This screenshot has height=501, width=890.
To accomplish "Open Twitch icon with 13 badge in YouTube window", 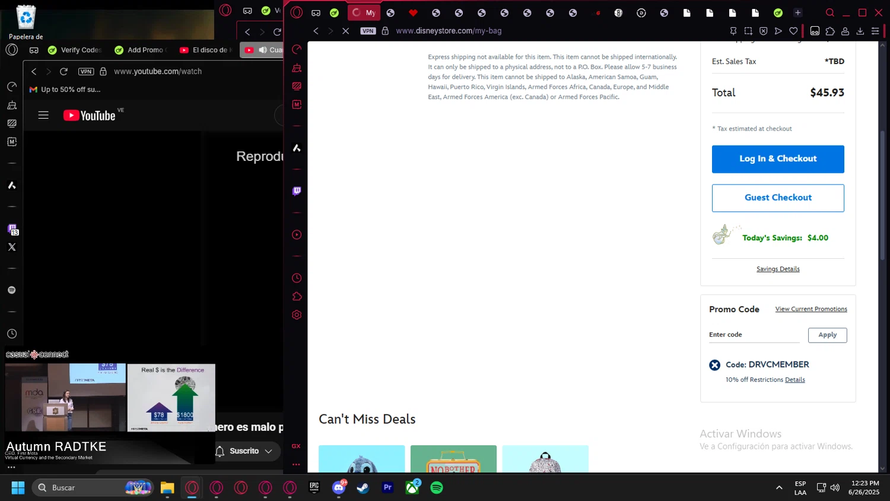I will click(x=12, y=229).
